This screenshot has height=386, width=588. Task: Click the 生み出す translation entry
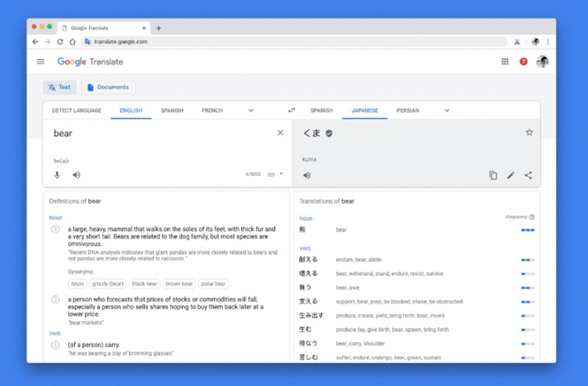click(311, 316)
